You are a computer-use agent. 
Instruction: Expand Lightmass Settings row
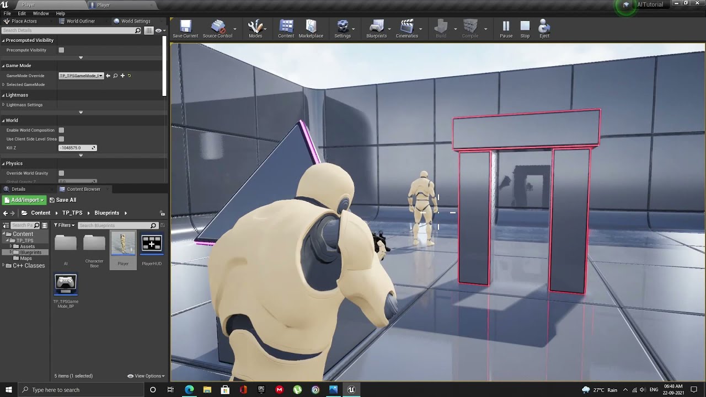coord(3,105)
